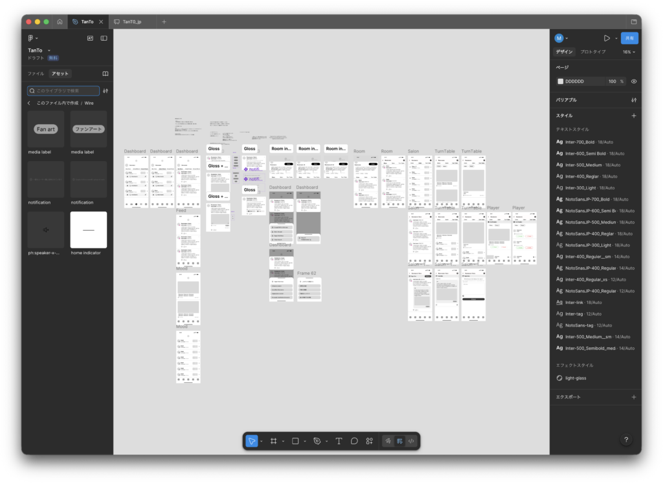
Task: Open the library book icon
Action: pyautogui.click(x=106, y=74)
